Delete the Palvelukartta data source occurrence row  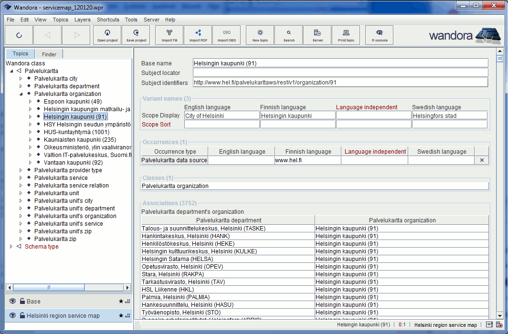click(481, 160)
